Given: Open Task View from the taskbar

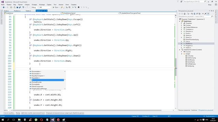Looking at the screenshot, I should point(14,120).
